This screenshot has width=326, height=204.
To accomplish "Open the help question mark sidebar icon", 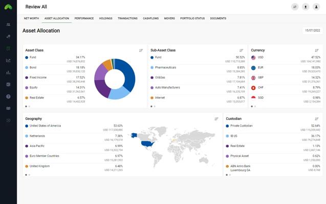I will point(8,96).
